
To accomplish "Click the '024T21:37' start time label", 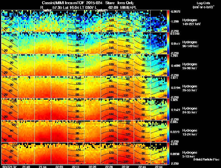I will point(9,167).
